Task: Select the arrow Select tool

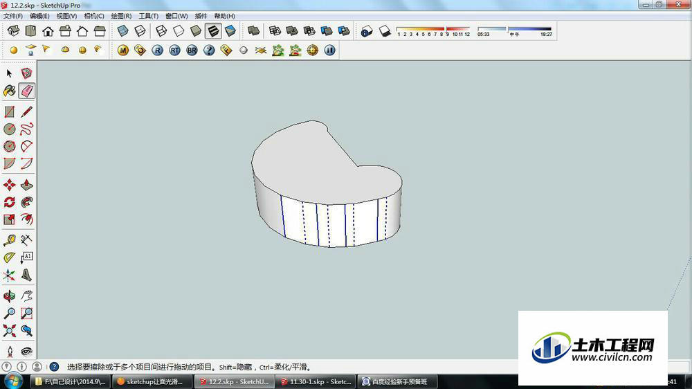Action: coord(9,73)
